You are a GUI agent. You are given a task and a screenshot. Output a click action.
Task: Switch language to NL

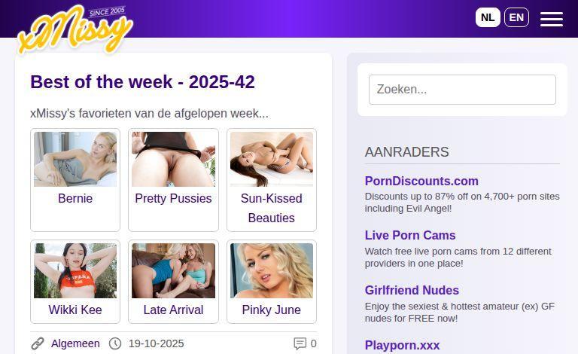[x=488, y=17]
